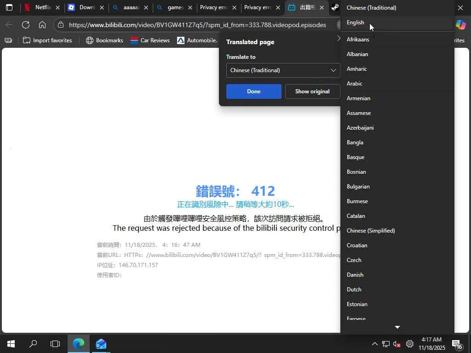
Task: Click the Show original button
Action: point(312,91)
